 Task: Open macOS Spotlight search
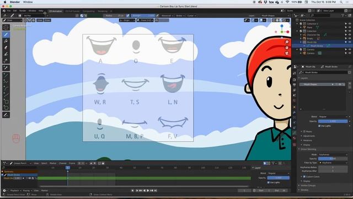click(341, 2)
